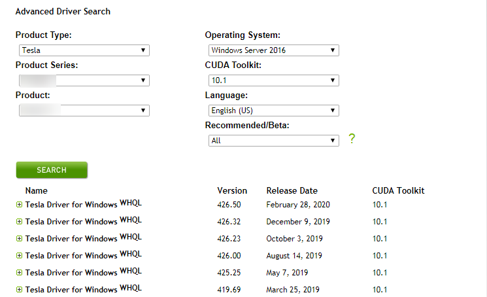
Task: Open the Product Type dropdown showing Tesla
Action: point(84,50)
